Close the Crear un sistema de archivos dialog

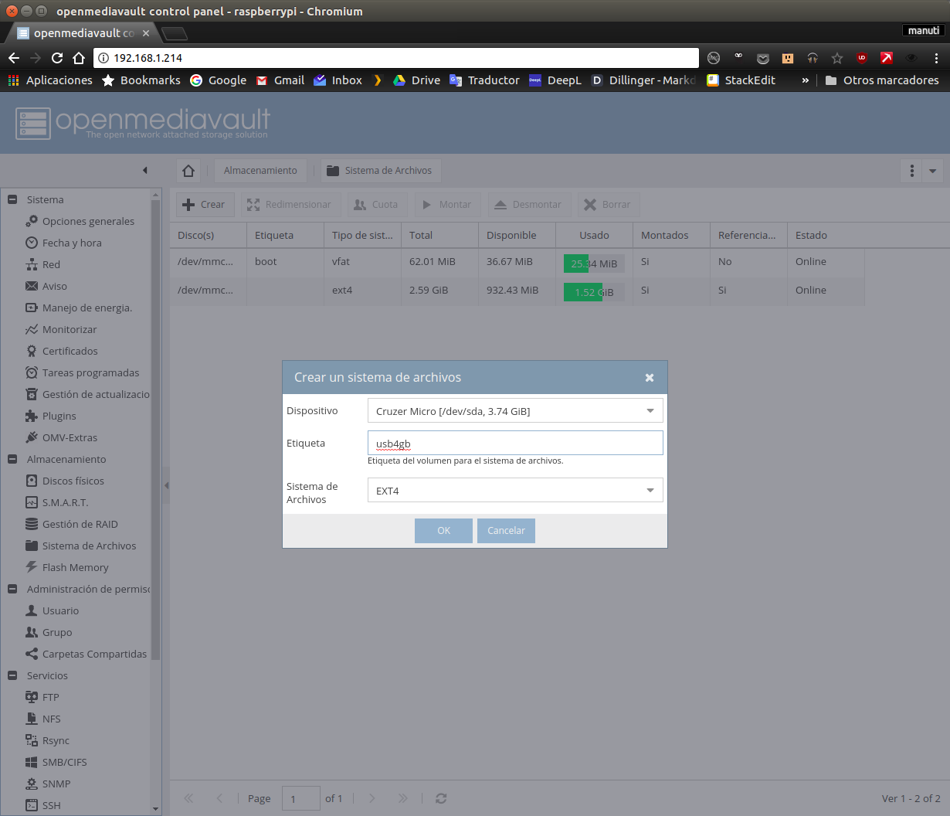click(x=650, y=378)
